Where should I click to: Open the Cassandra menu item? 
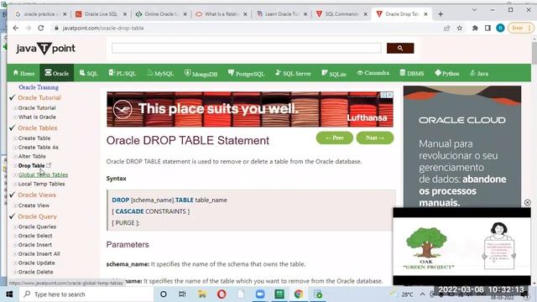point(373,73)
